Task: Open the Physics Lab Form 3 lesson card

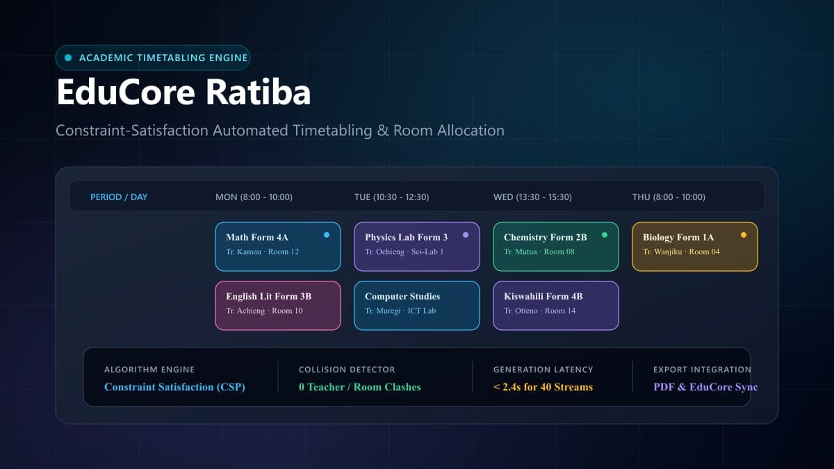Action: (x=417, y=247)
